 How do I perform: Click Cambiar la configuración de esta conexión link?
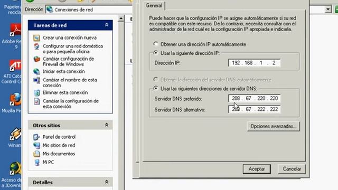coord(70,104)
